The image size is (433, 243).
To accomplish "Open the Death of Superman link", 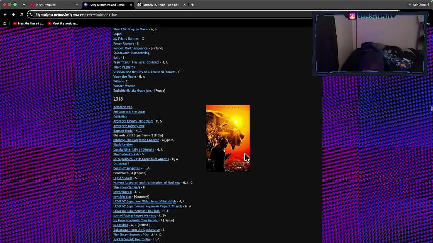I will click(127, 168).
